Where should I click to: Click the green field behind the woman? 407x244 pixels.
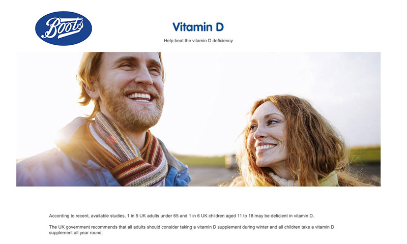click(365, 155)
